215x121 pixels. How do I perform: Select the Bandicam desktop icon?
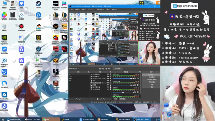click(21, 27)
